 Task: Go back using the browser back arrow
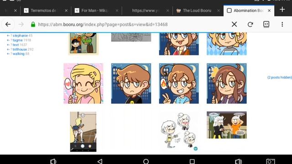point(8,24)
